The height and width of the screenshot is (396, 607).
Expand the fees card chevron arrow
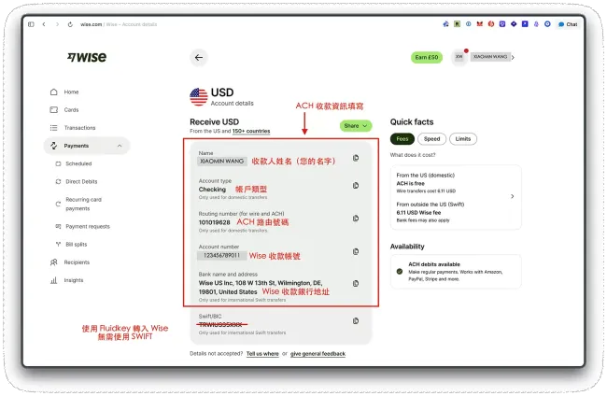(x=512, y=197)
